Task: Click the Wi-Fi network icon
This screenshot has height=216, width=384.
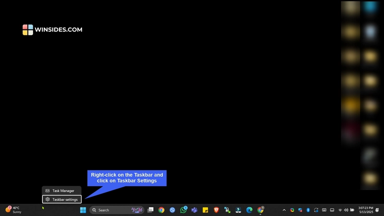Action: pyautogui.click(x=340, y=210)
